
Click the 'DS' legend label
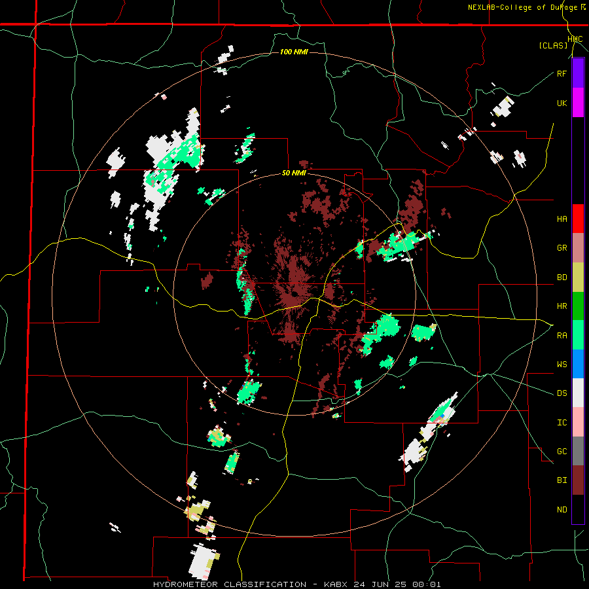coord(562,393)
